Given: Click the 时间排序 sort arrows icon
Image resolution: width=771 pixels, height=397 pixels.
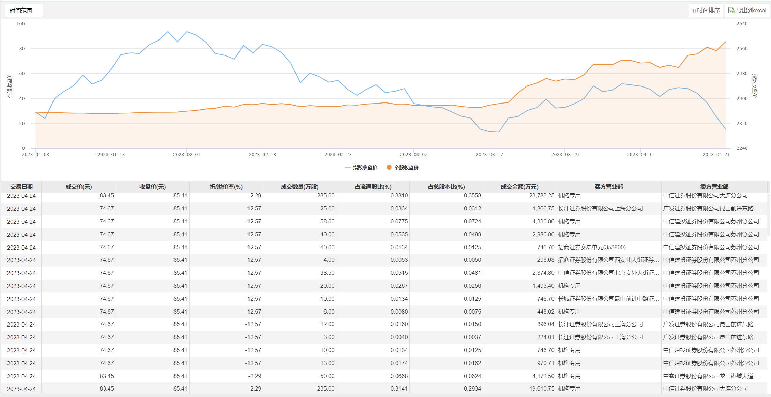Looking at the screenshot, I should coord(694,11).
